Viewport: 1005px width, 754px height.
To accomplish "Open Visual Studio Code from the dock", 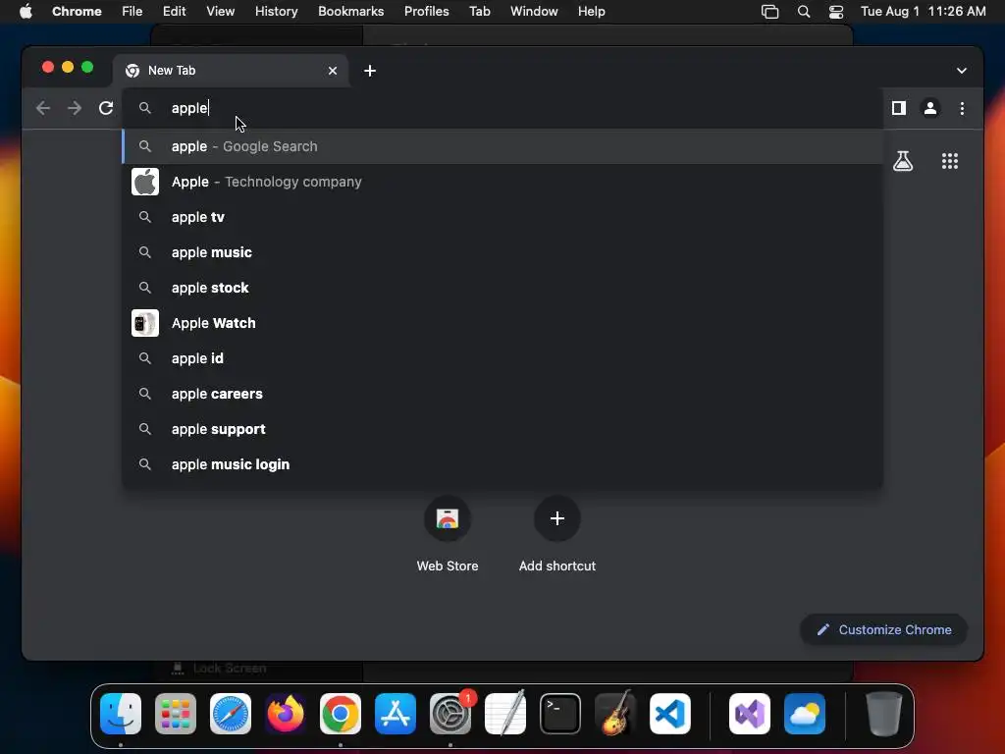I will pyautogui.click(x=670, y=714).
